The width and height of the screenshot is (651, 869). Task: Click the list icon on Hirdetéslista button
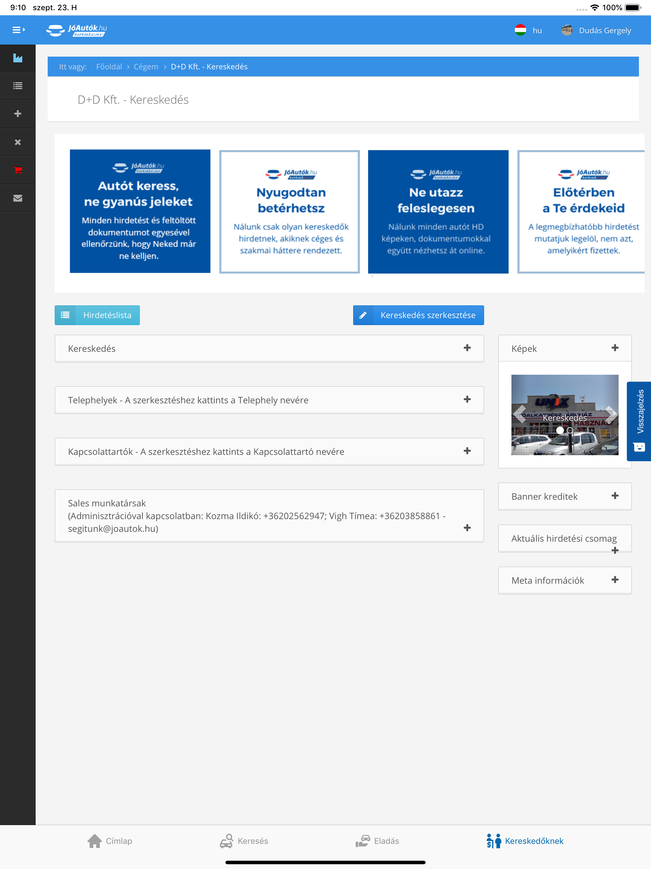coord(65,315)
